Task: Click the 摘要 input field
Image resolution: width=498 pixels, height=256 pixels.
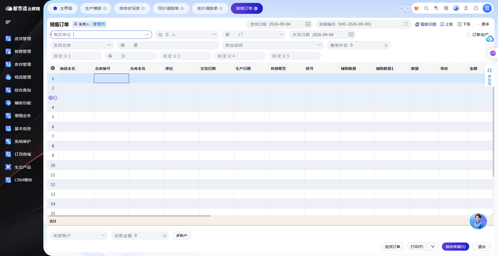Action: [x=168, y=45]
